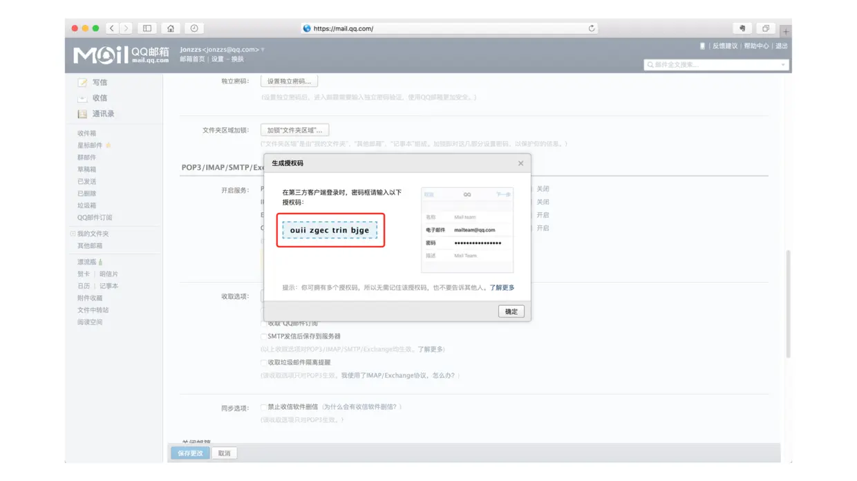
Task: Select the authorization code ouii zgec trin bjge
Action: pyautogui.click(x=330, y=230)
